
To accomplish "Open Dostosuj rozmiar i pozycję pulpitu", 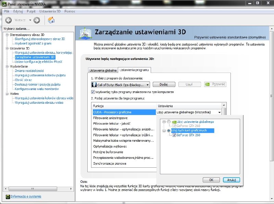I will 38,84.
